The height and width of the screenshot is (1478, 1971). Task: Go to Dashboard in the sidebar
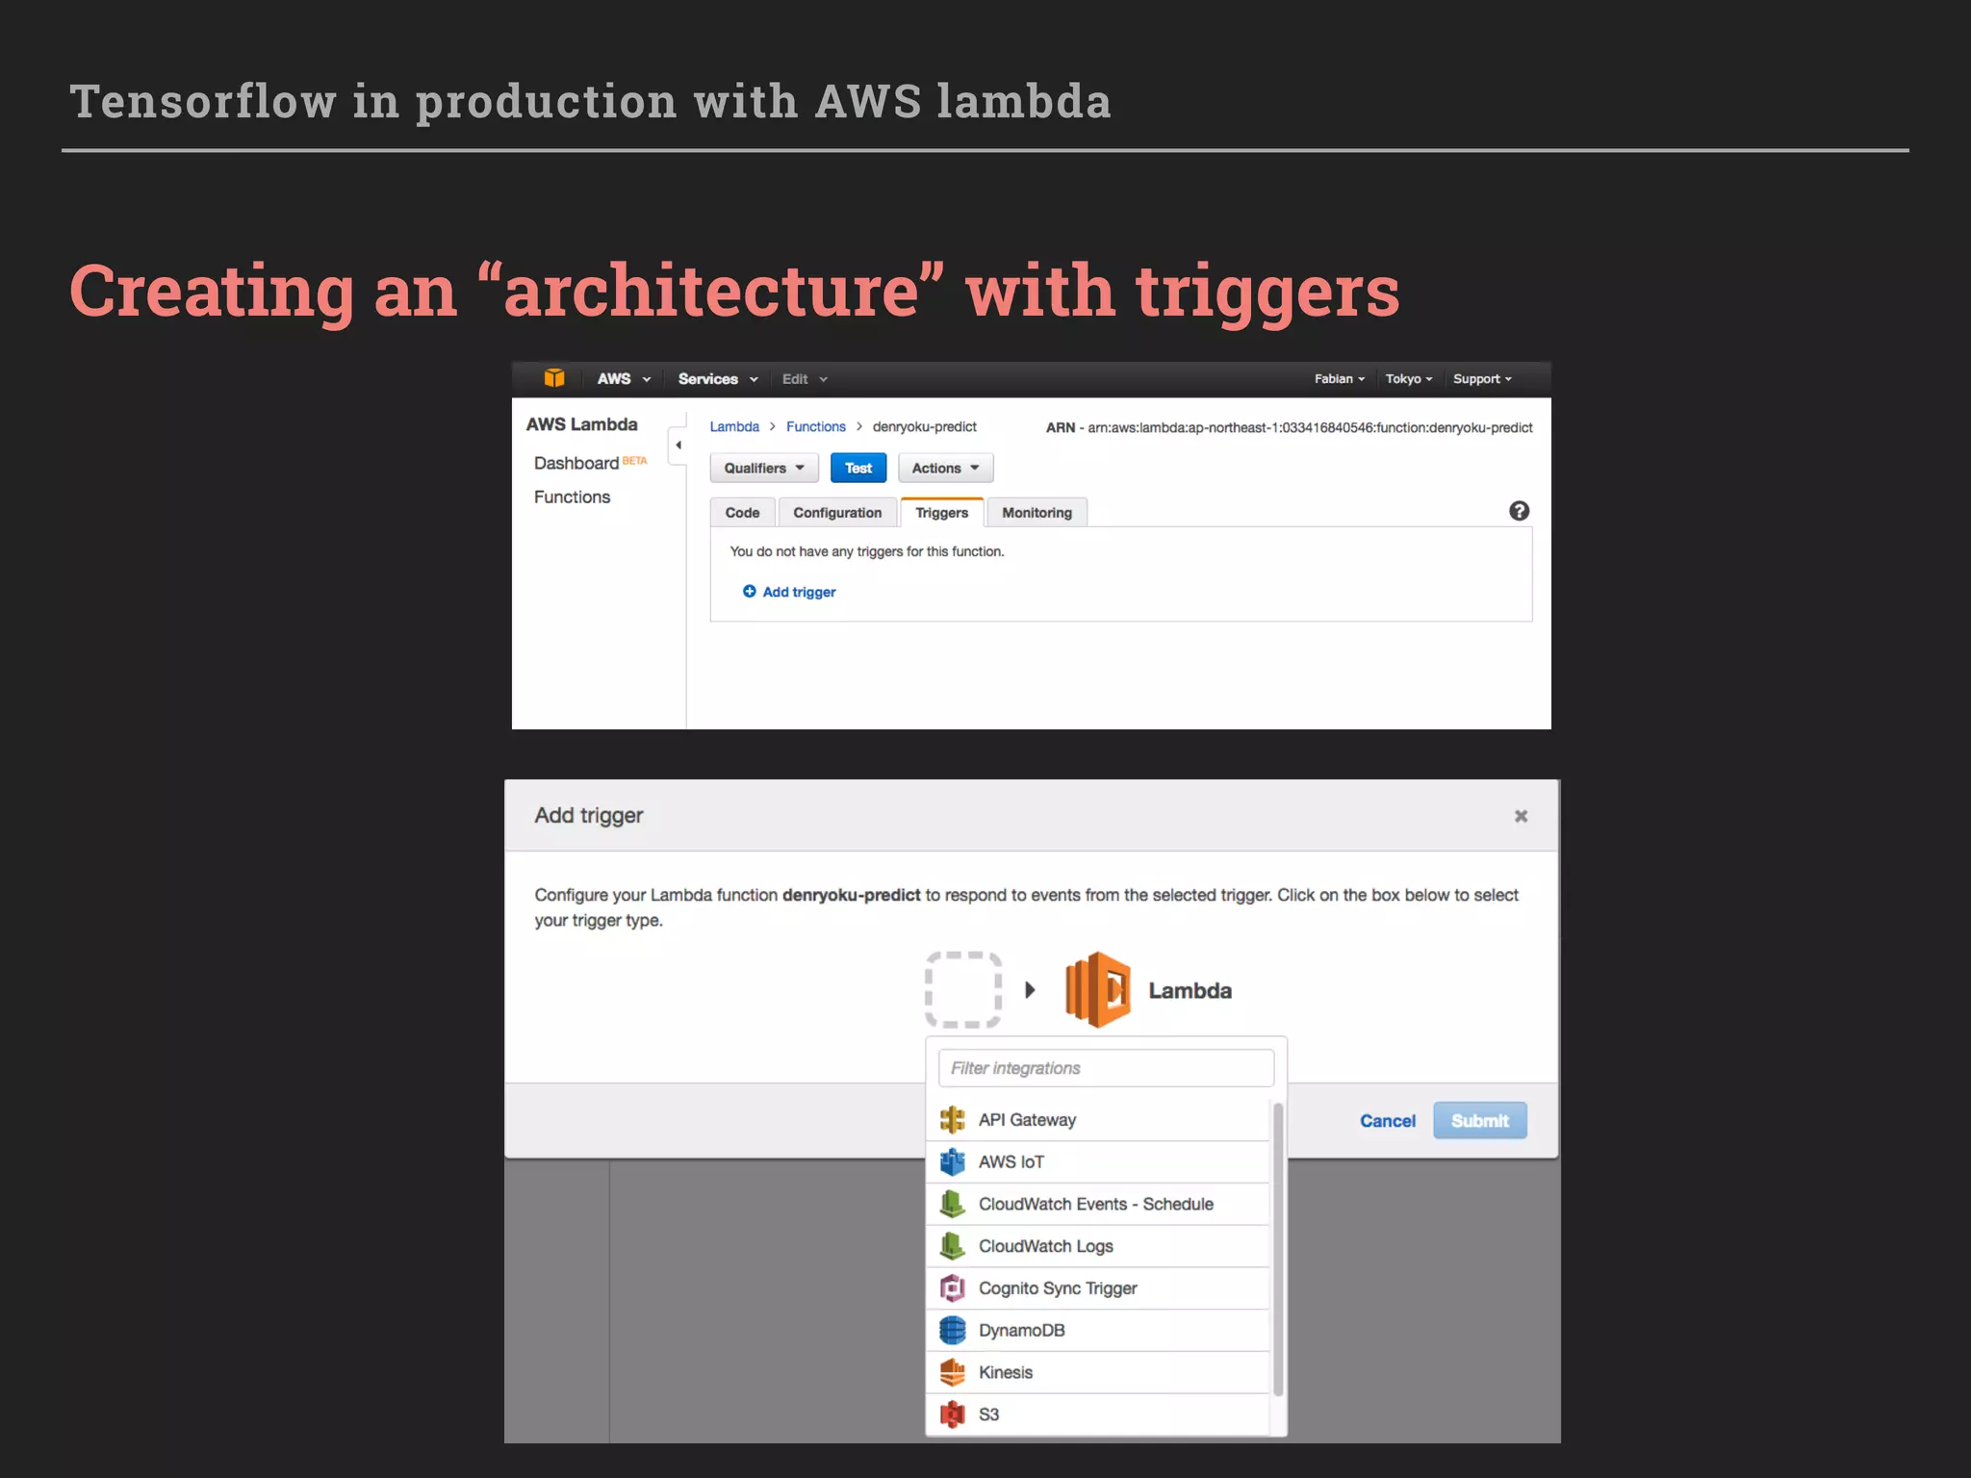(x=576, y=463)
